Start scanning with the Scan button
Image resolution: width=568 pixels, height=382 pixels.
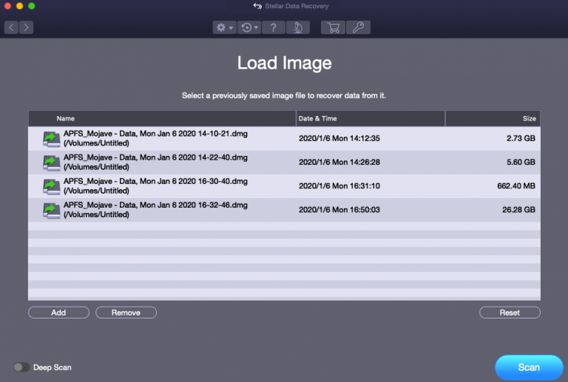529,367
